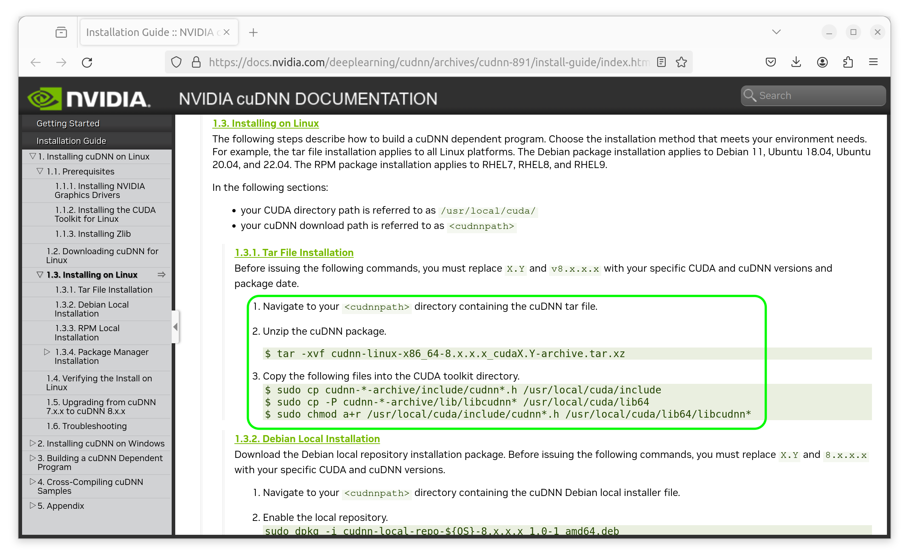The image size is (909, 559).
Task: Collapse the 1. Installing cuDNN on Linux triangle
Action: pyautogui.click(x=33, y=156)
